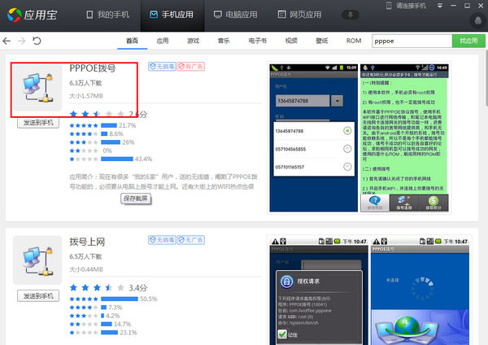Click the green 找应用 search button
The image size is (488, 345).
click(468, 41)
